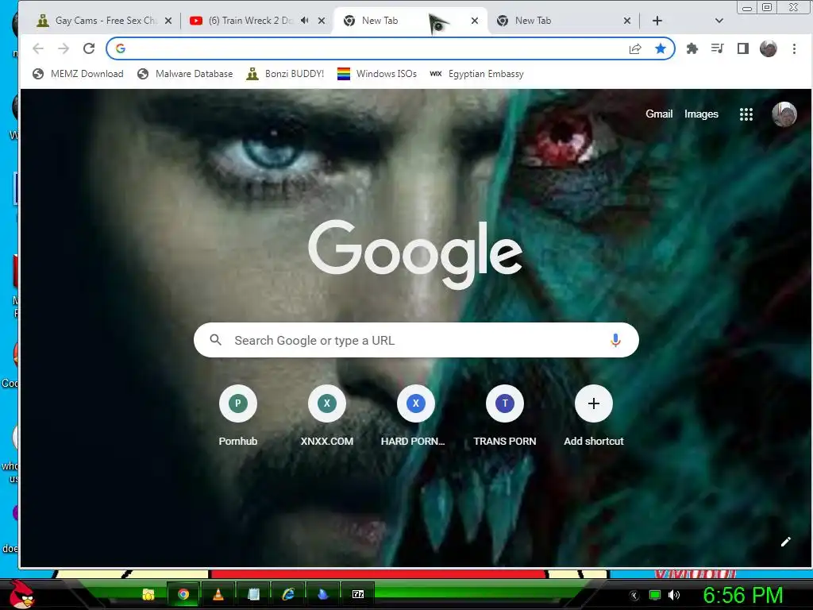Click the 6:56 PM clock

pyautogui.click(x=743, y=595)
